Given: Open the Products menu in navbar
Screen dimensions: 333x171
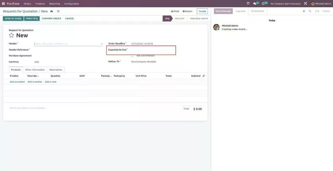Looking at the screenshot, I should pyautogui.click(x=40, y=4).
